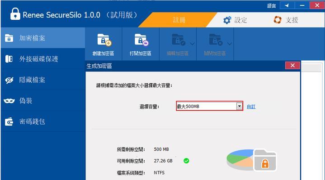Screen dimensions: 325x180
Task: Click the padlock logo in the title
Action: [x=15, y=14]
